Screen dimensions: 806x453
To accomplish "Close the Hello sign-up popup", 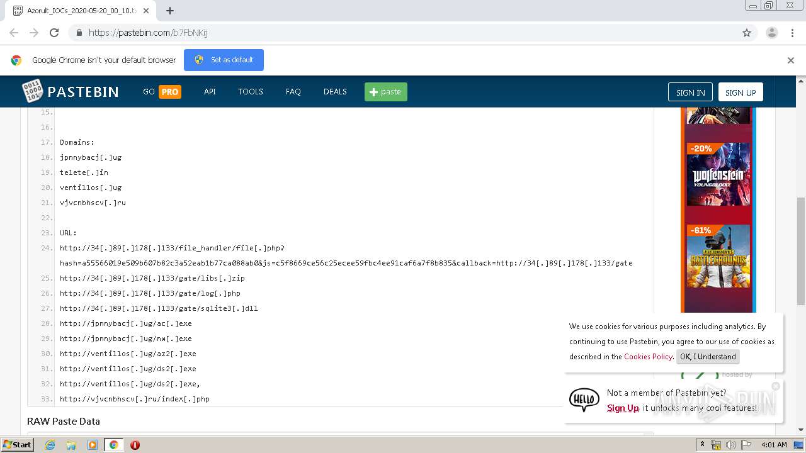I will click(x=776, y=386).
